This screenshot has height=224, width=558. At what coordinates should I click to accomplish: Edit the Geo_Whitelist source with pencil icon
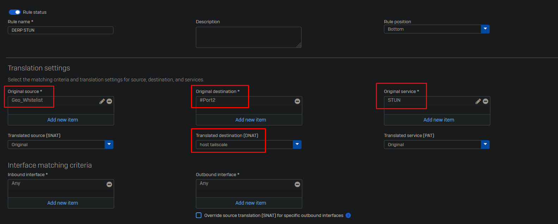coord(102,101)
